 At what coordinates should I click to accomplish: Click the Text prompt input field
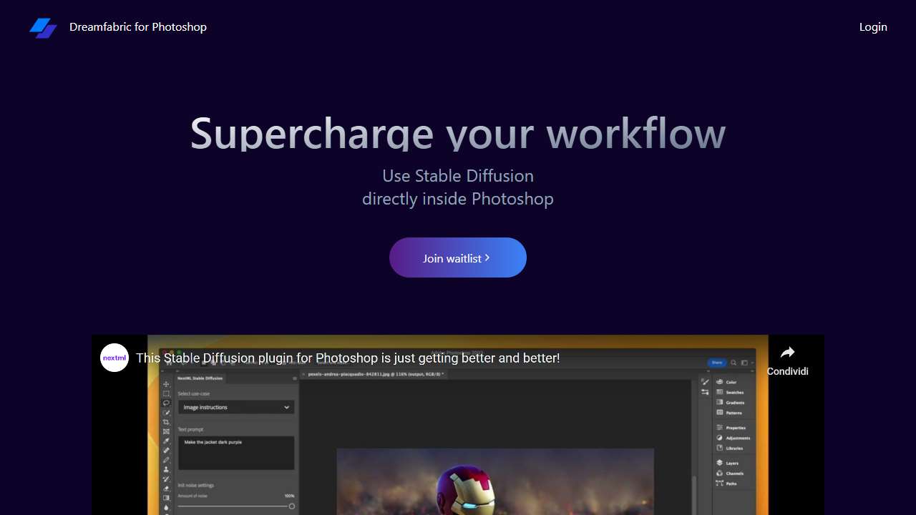click(236, 453)
